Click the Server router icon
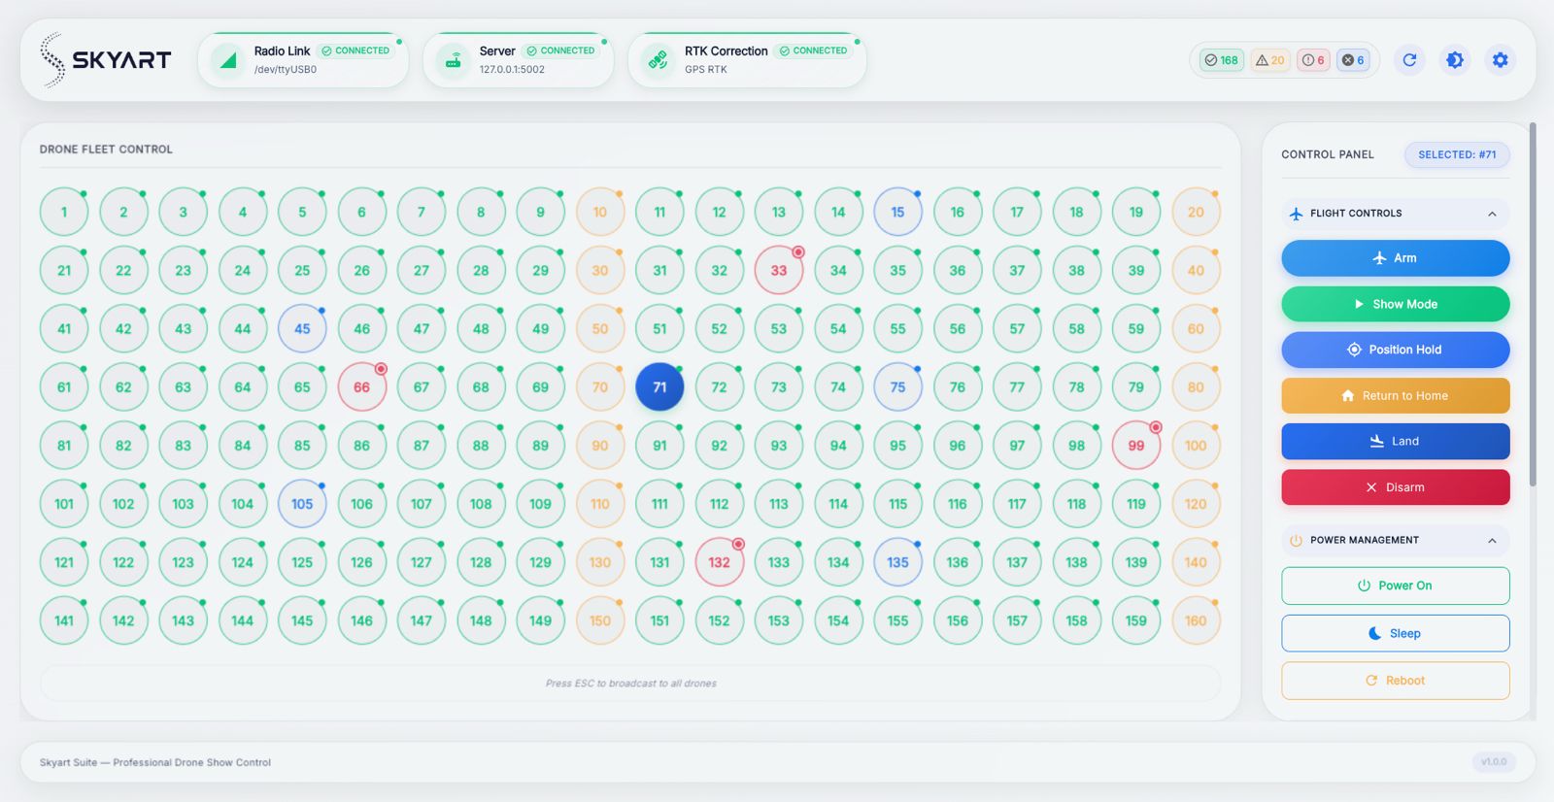Viewport: 1554px width, 802px height. click(453, 60)
